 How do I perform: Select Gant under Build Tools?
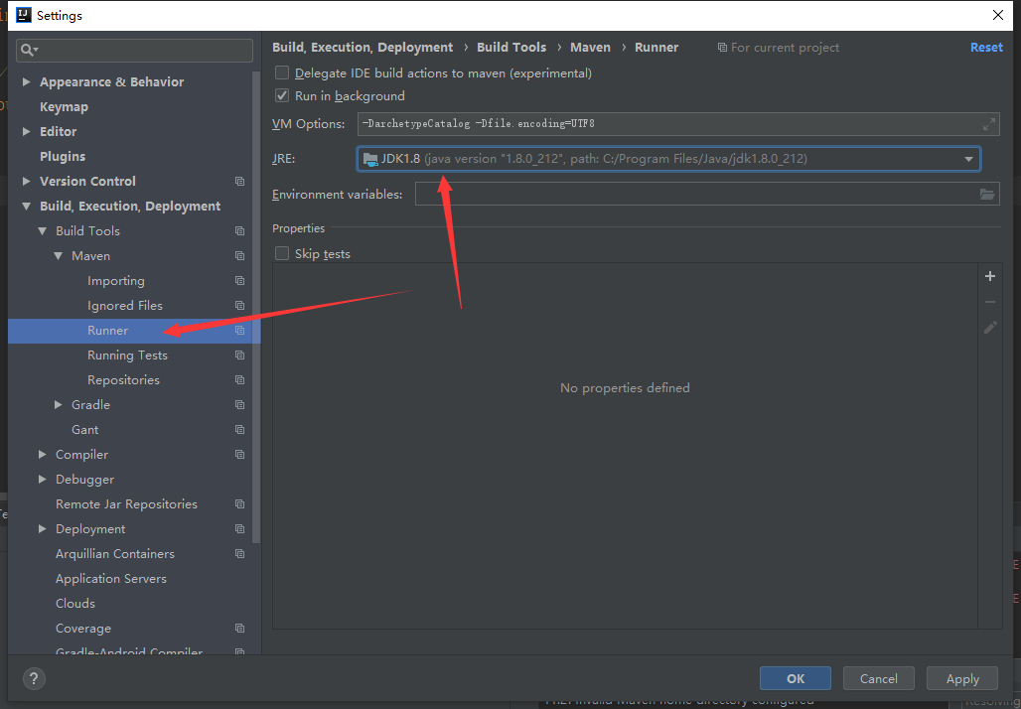coord(84,430)
